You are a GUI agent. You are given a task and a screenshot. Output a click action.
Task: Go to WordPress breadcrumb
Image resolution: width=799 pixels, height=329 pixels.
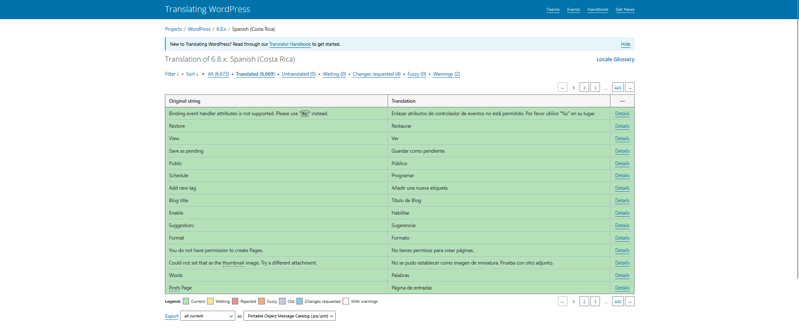point(199,29)
